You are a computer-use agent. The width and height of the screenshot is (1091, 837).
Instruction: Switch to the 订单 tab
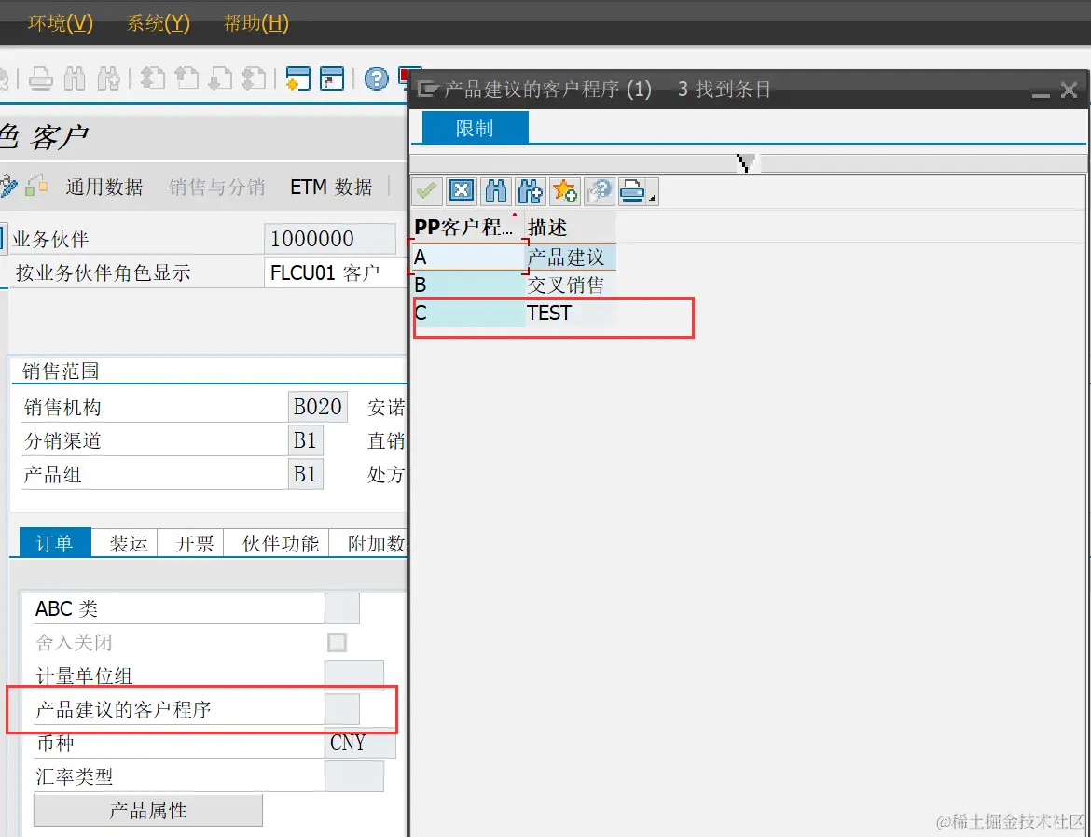(54, 543)
